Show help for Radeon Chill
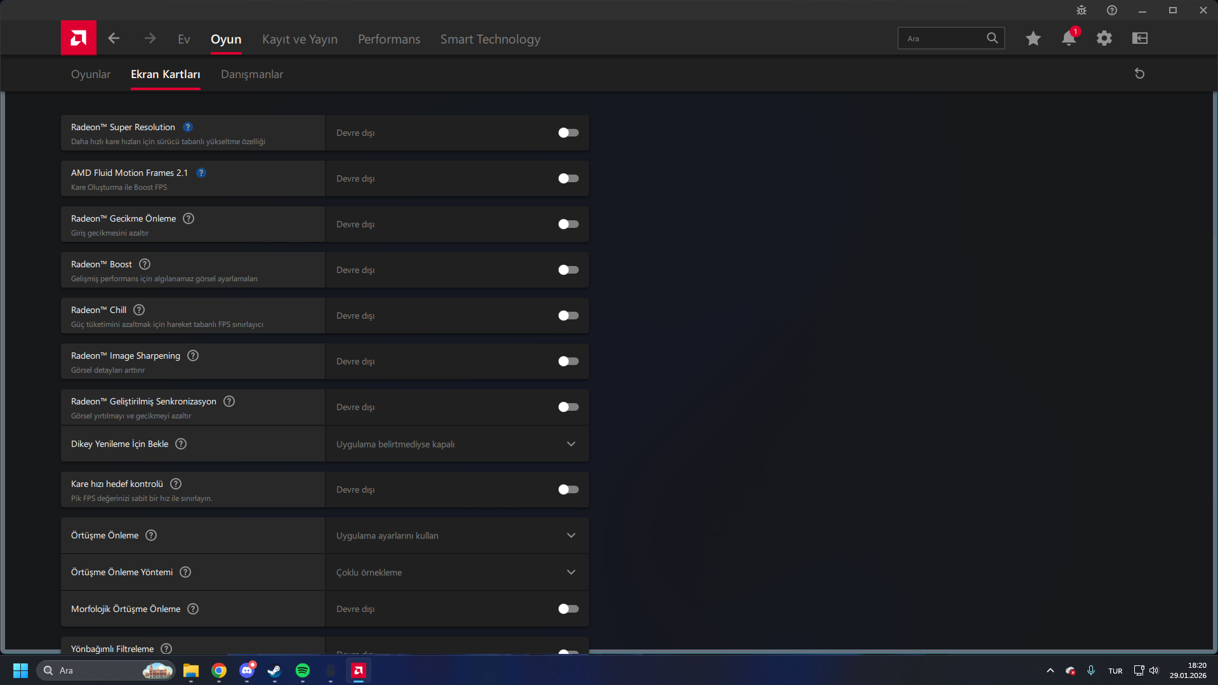The width and height of the screenshot is (1218, 685). pyautogui.click(x=139, y=310)
